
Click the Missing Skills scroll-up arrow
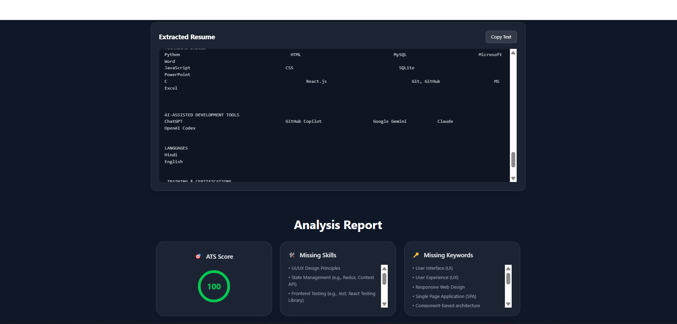tap(384, 269)
